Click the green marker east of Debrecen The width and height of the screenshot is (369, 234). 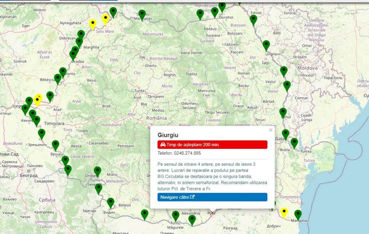click(x=81, y=36)
